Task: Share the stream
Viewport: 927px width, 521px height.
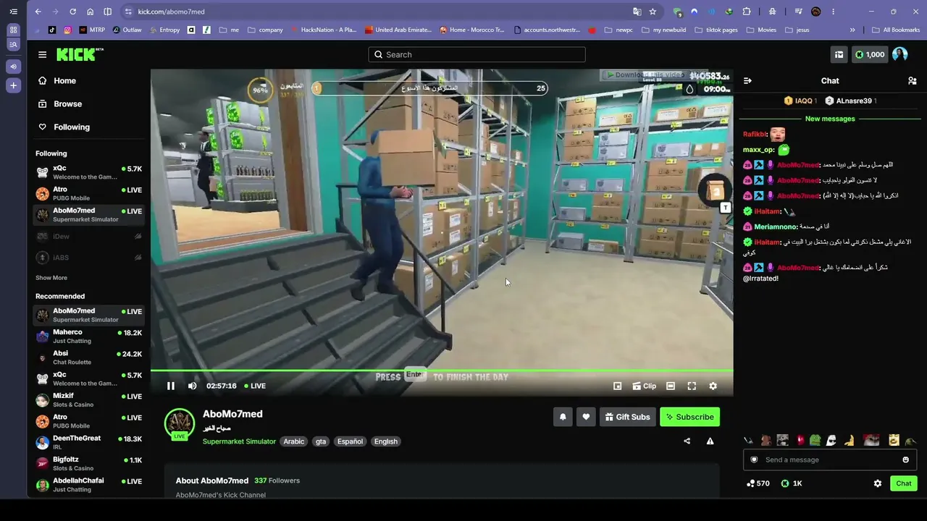Action: tap(687, 441)
